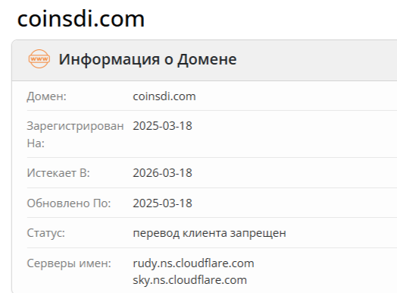
Task: Select the Зарегистрирован На: label
Action: 75,134
